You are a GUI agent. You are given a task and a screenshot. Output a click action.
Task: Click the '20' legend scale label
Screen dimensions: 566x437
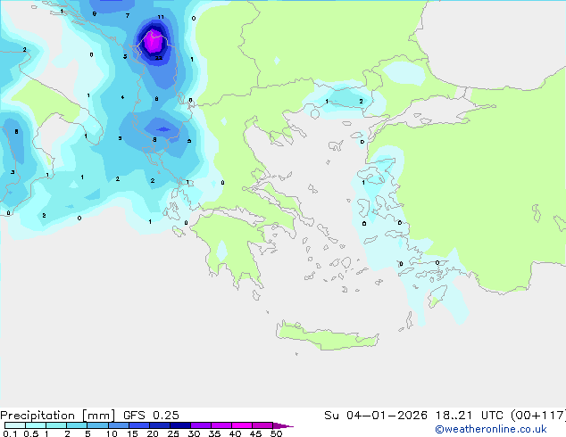(153, 433)
